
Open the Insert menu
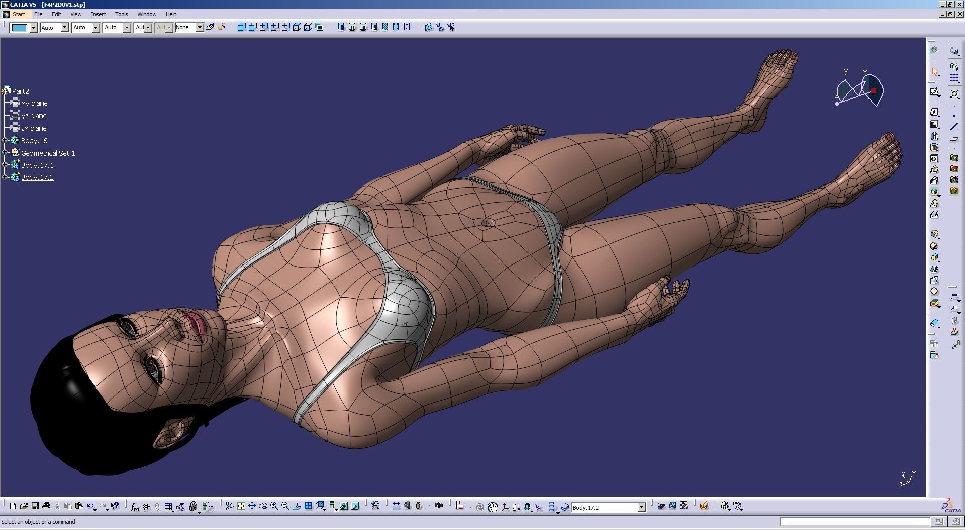coord(98,14)
